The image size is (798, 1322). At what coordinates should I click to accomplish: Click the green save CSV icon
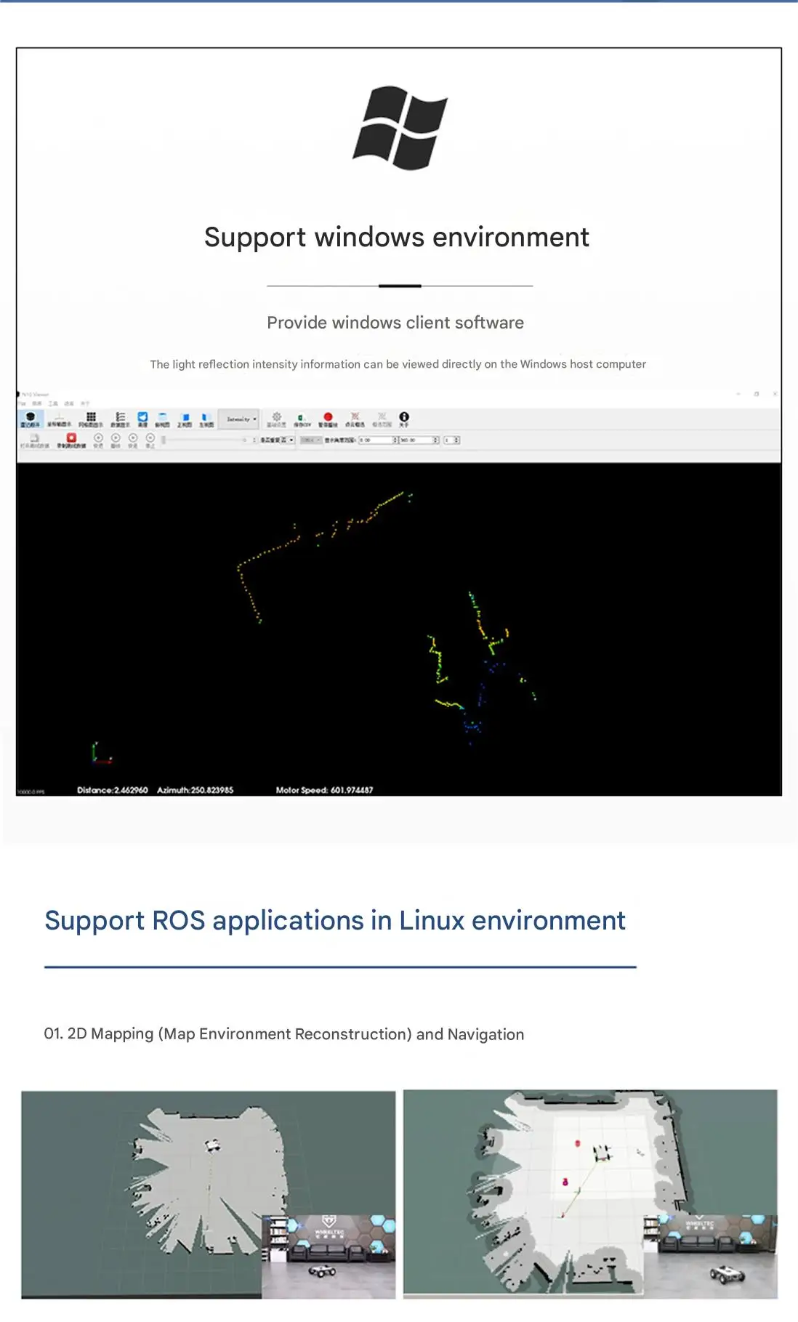pyautogui.click(x=302, y=419)
